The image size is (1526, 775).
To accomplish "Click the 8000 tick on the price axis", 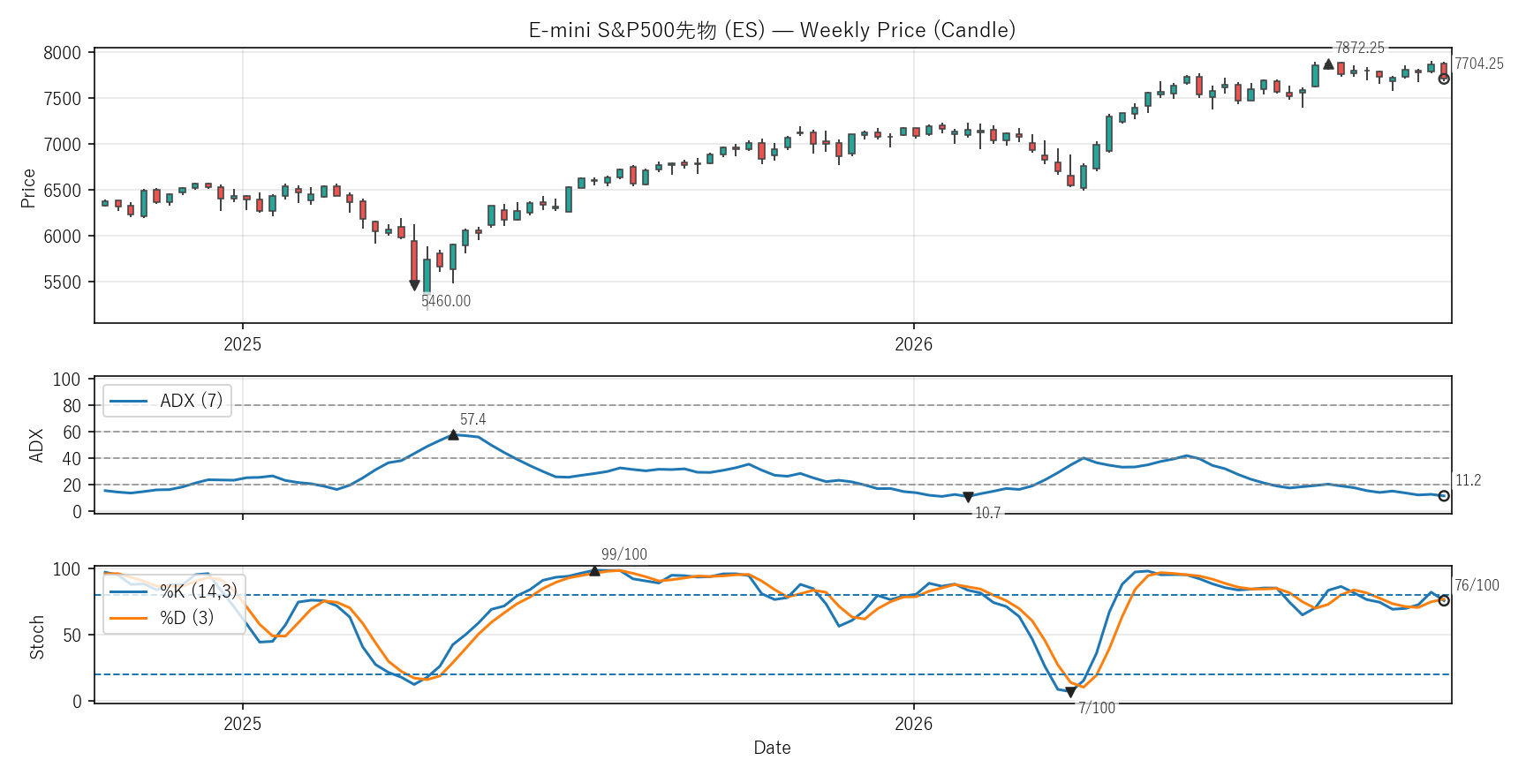I will tap(62, 53).
